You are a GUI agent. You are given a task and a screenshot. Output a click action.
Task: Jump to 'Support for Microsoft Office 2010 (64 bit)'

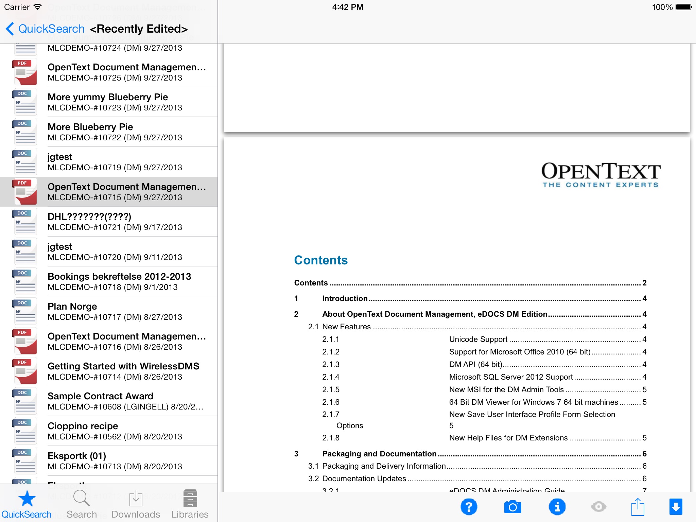[x=484, y=352]
